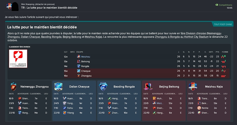
Task: Sort standings by PTS column header
Action: click(x=217, y=52)
